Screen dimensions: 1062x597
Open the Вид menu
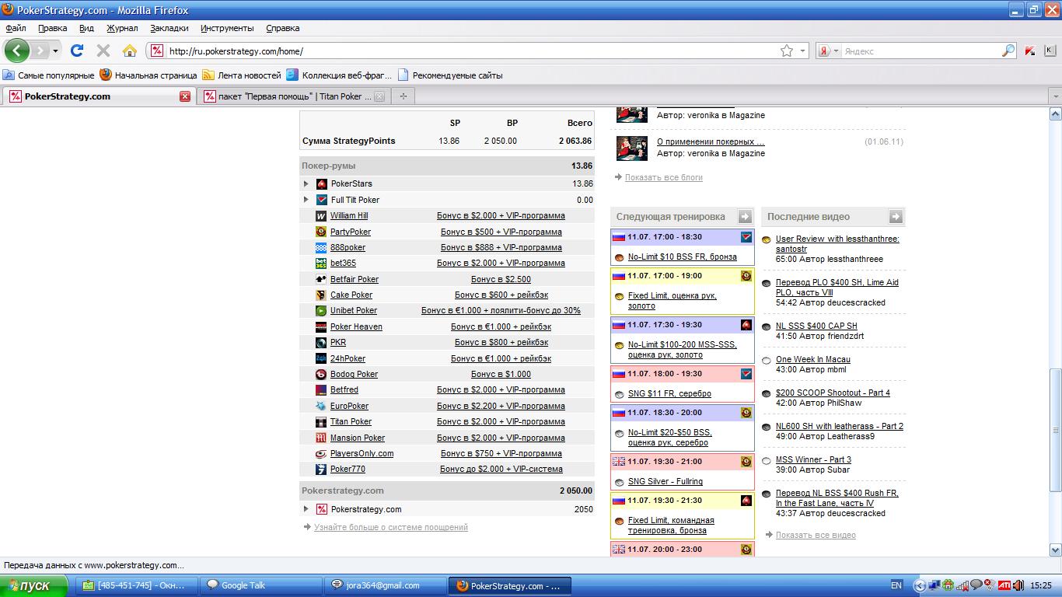tap(86, 28)
